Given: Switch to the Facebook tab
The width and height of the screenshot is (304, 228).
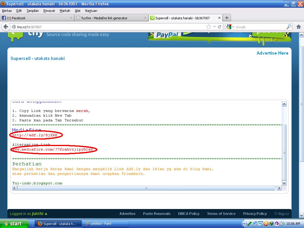Looking at the screenshot, I should pyautogui.click(x=37, y=18).
